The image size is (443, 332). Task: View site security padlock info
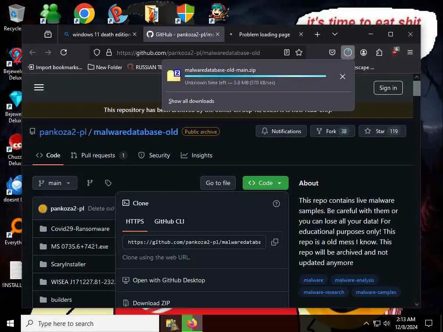click(x=109, y=52)
